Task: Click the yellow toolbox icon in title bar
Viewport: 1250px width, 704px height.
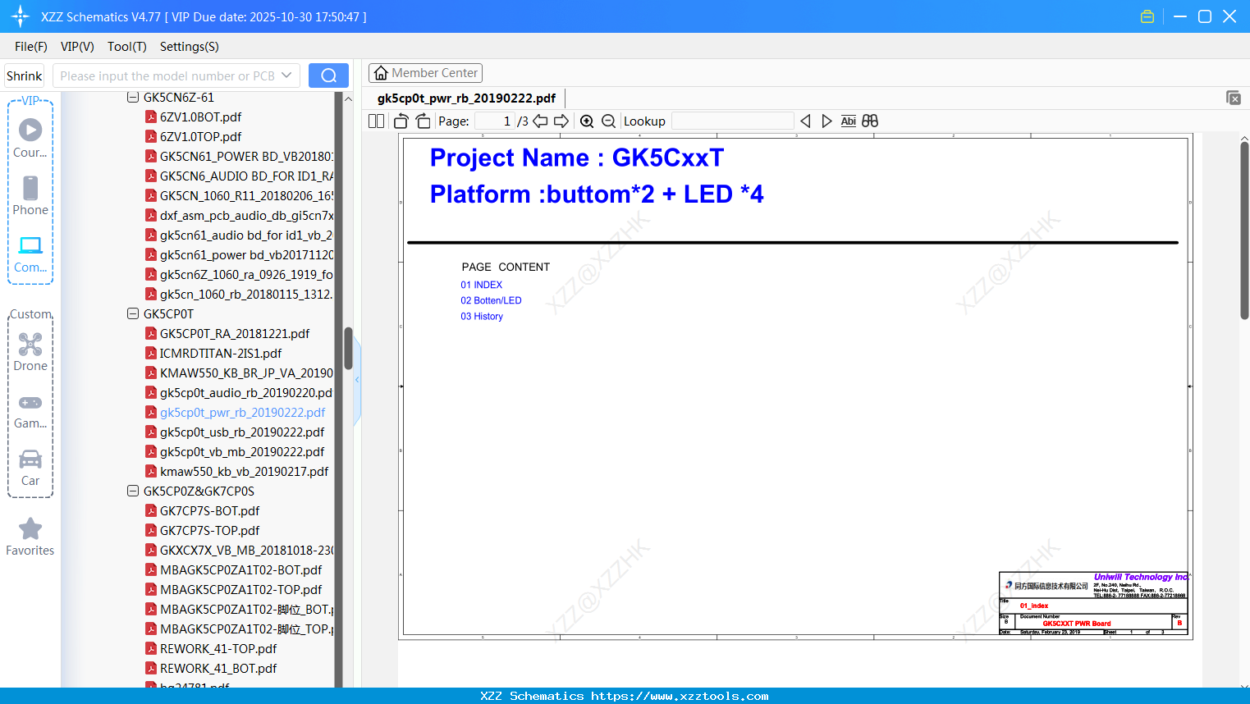Action: point(1147,16)
